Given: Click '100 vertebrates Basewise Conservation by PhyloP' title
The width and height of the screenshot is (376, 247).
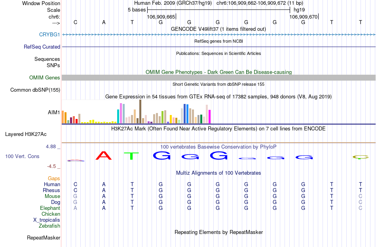Looking at the screenshot, I should coord(218,147).
